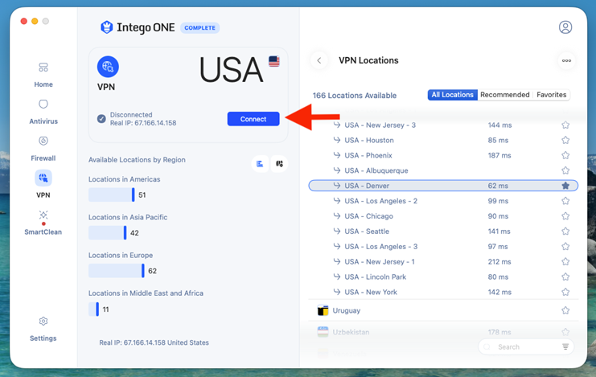Select USA - Los Angeles - 3 server
This screenshot has height=377, width=596.
[x=443, y=247]
